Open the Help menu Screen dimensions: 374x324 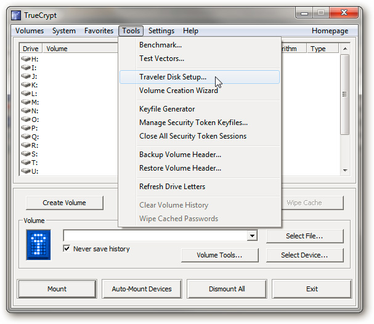[x=190, y=31]
